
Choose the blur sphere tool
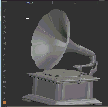pyautogui.click(x=4, y=93)
